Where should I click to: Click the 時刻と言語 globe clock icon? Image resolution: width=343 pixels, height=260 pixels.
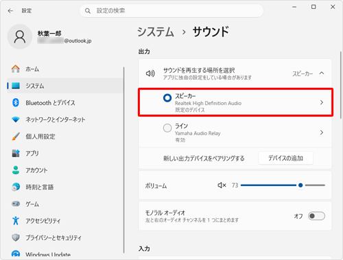pos(16,187)
